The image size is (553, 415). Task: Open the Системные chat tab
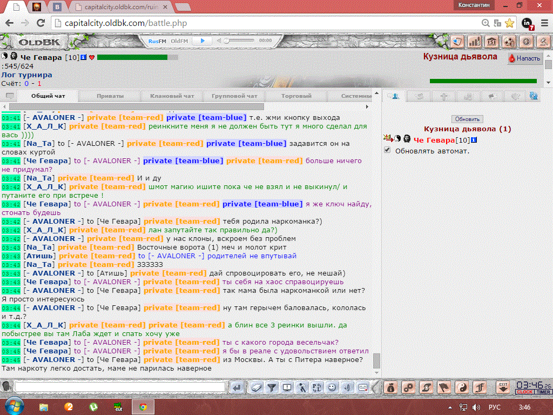pos(351,96)
